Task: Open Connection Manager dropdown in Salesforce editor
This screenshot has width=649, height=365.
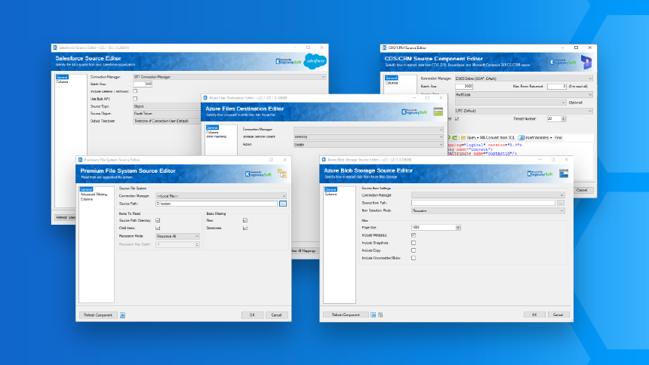Action: point(229,77)
